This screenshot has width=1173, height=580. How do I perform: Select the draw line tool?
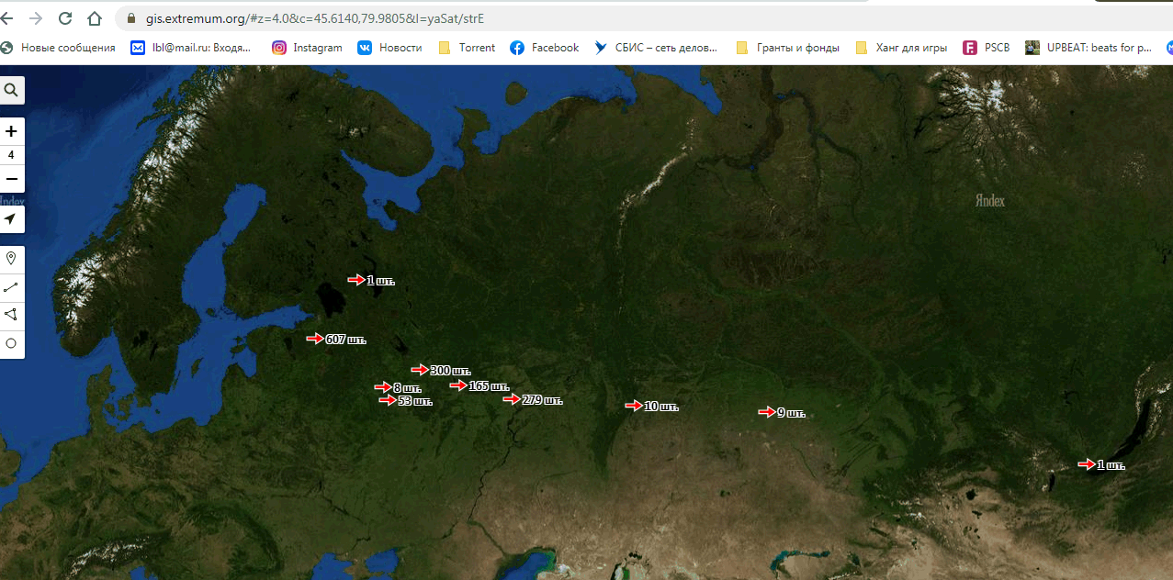tap(11, 287)
